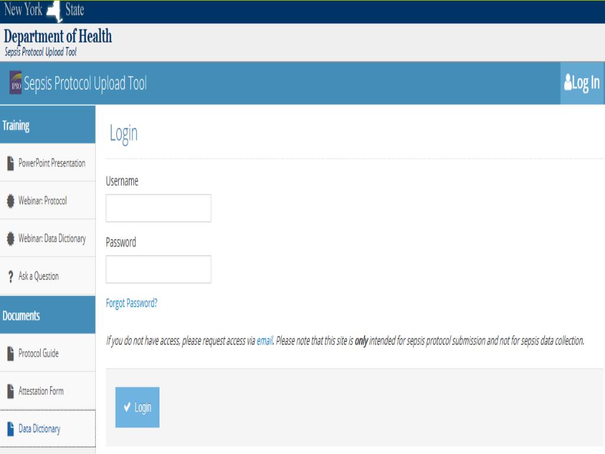Click the Forgot Password? link

tap(132, 303)
